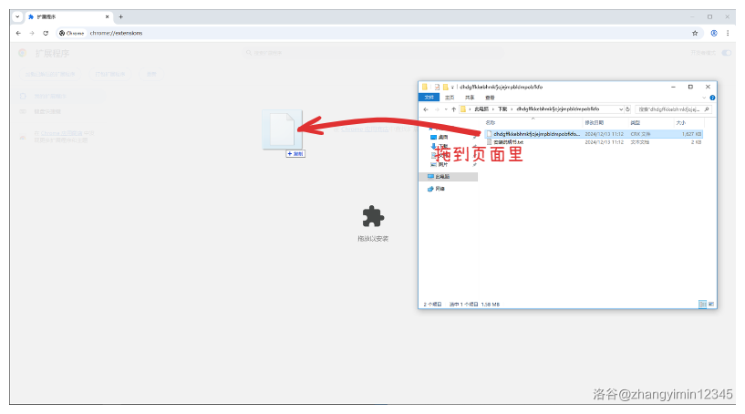
Task: Open Chrome's three-dot menu
Action: tap(727, 33)
